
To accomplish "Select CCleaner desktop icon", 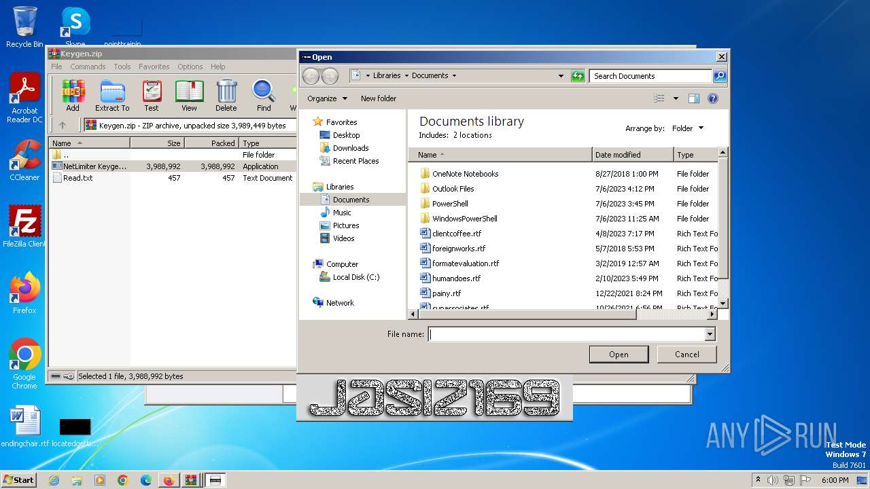I will 24,160.
